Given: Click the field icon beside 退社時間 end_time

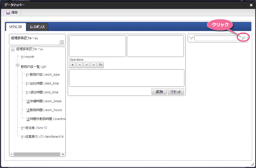Looking at the screenshot, I should click(x=28, y=93).
